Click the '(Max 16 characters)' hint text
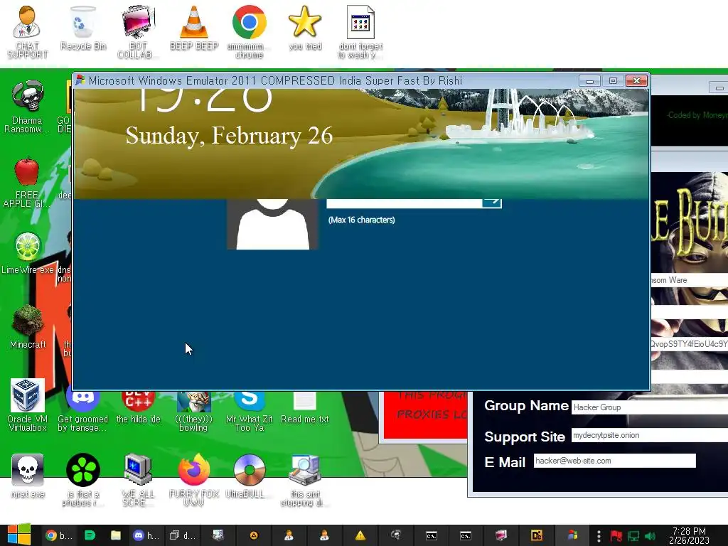 click(361, 220)
